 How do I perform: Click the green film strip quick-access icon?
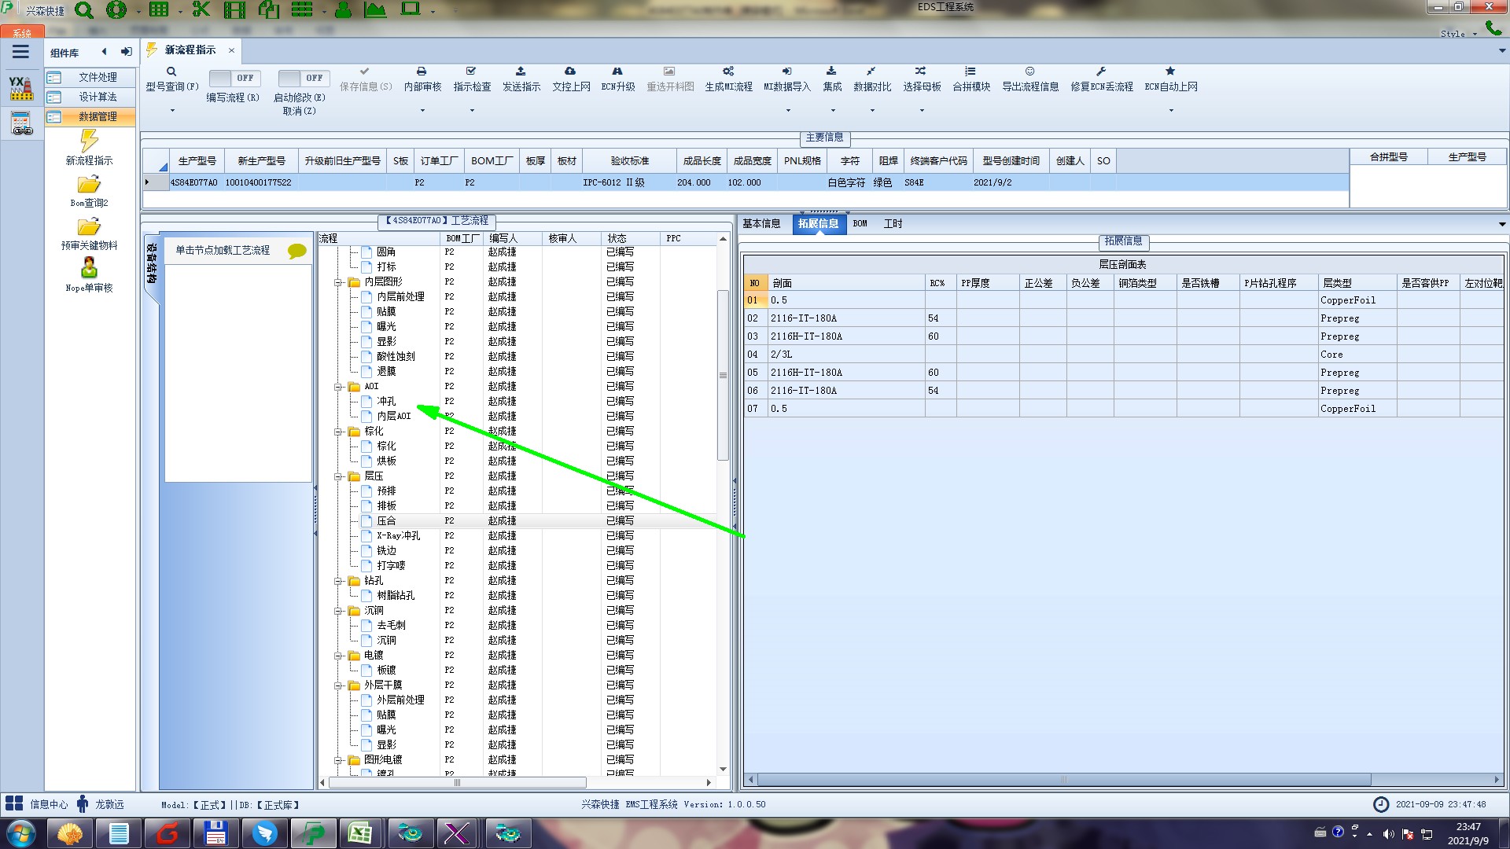point(234,10)
